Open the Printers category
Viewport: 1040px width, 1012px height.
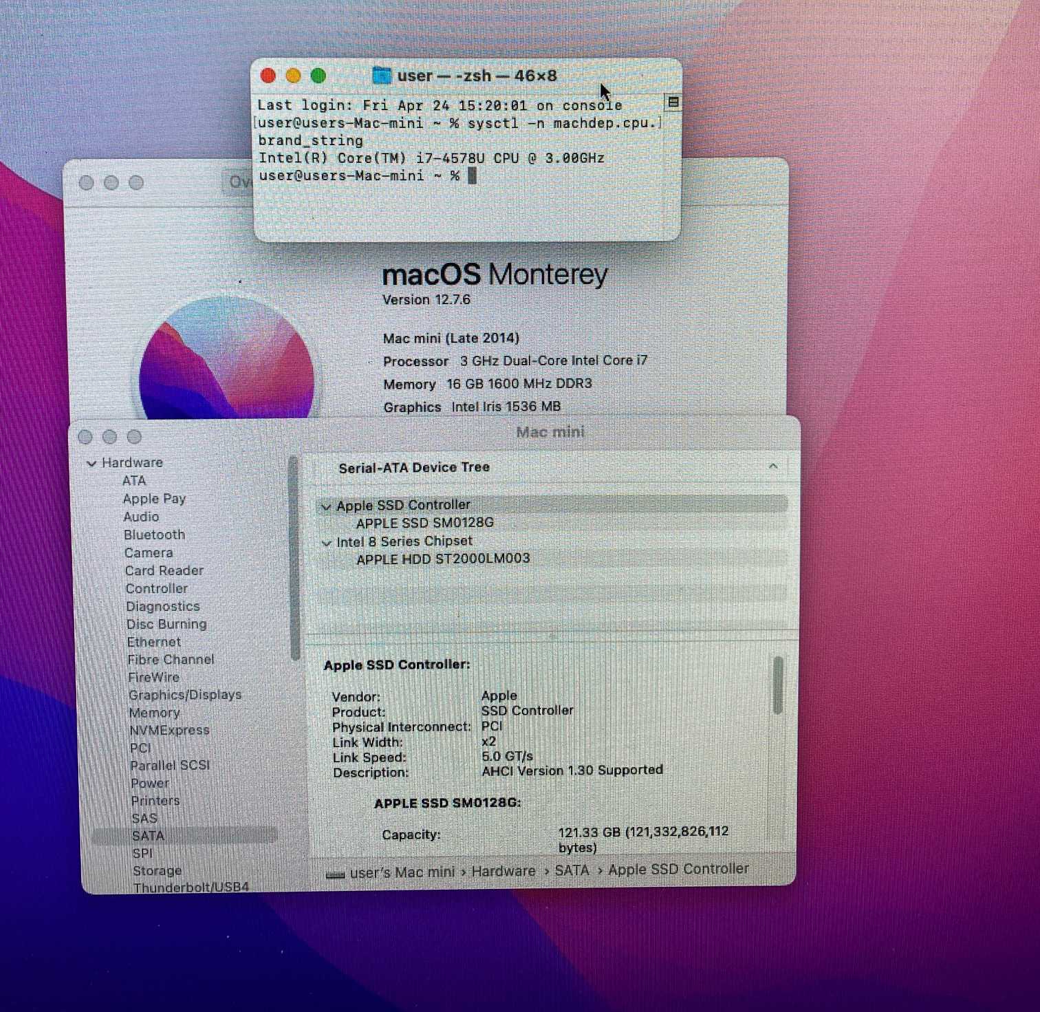[x=155, y=801]
